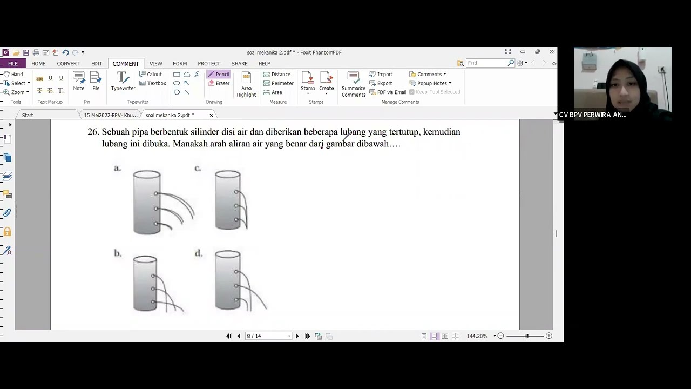This screenshot has height=389, width=691.
Task: Jump to the first page
Action: (229, 336)
